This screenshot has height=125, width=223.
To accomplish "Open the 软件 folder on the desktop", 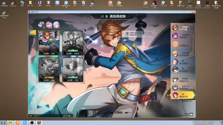I will click(x=84, y=4).
